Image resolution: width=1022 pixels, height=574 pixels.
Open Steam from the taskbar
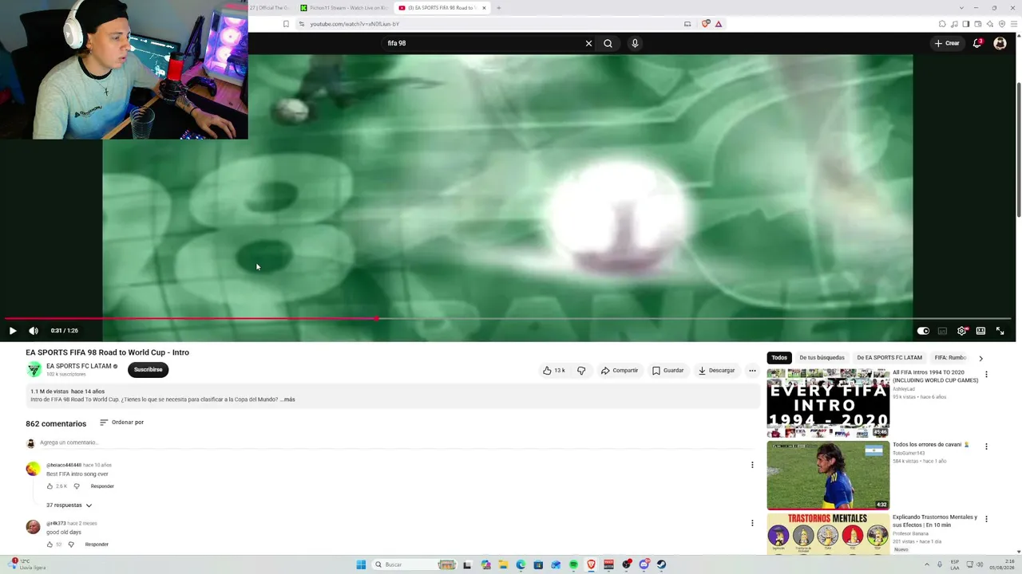coord(661,564)
